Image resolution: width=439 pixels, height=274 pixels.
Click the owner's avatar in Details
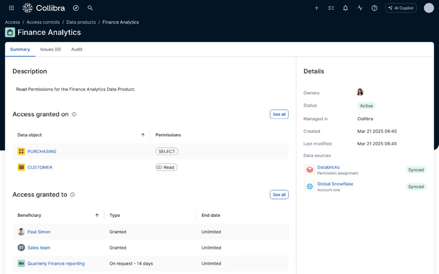coord(360,92)
